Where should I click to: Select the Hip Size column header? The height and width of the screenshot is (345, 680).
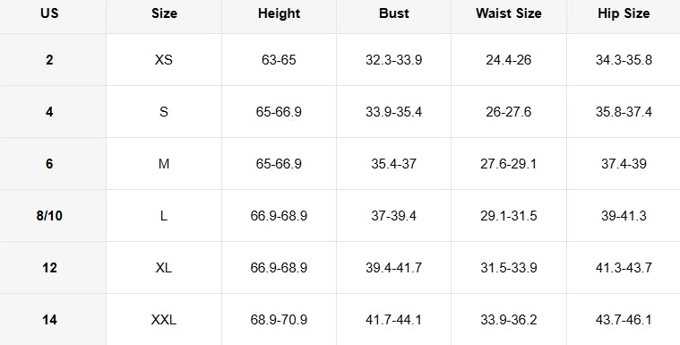point(624,13)
